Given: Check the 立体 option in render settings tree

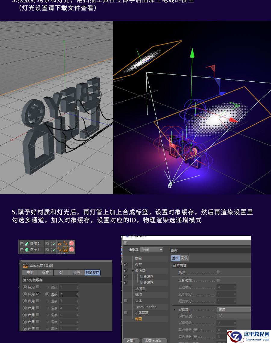Looking at the screenshot, I should (x=126, y=301).
